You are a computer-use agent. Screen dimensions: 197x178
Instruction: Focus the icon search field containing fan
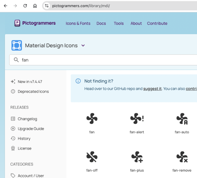(103, 60)
